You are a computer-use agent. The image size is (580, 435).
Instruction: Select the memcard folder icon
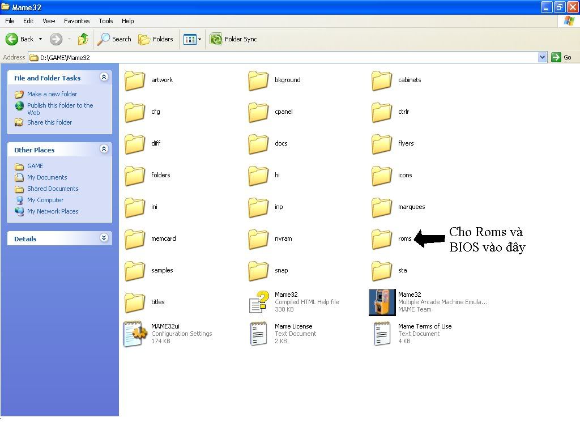pyautogui.click(x=135, y=240)
